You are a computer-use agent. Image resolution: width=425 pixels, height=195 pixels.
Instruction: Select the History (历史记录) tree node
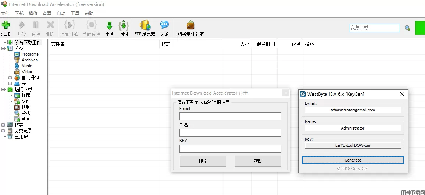23,131
